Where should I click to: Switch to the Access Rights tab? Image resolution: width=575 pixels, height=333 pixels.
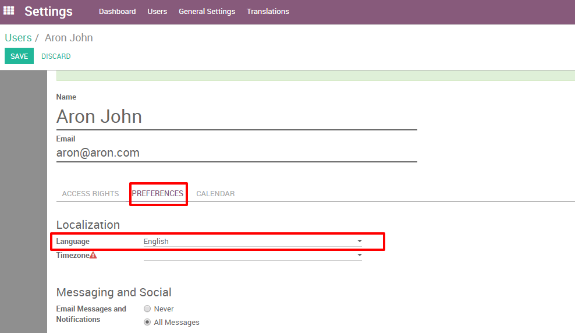click(90, 194)
